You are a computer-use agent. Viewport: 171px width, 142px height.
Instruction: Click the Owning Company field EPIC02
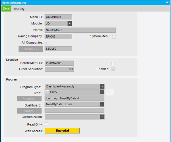[x=58, y=36]
